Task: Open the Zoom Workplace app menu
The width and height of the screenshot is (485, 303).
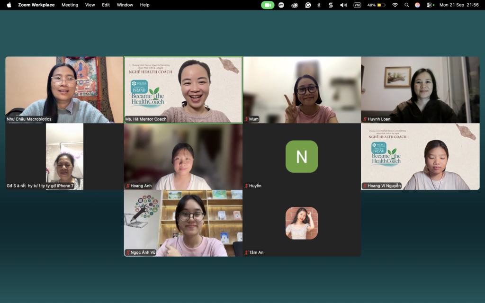Action: click(36, 5)
